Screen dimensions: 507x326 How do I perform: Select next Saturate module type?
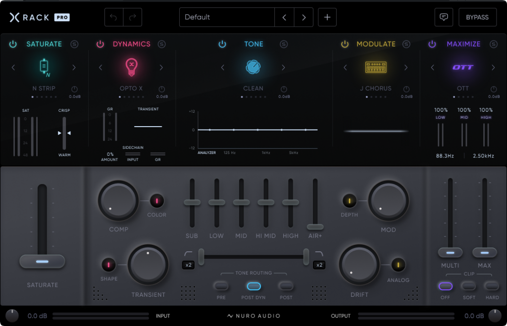tap(74, 67)
